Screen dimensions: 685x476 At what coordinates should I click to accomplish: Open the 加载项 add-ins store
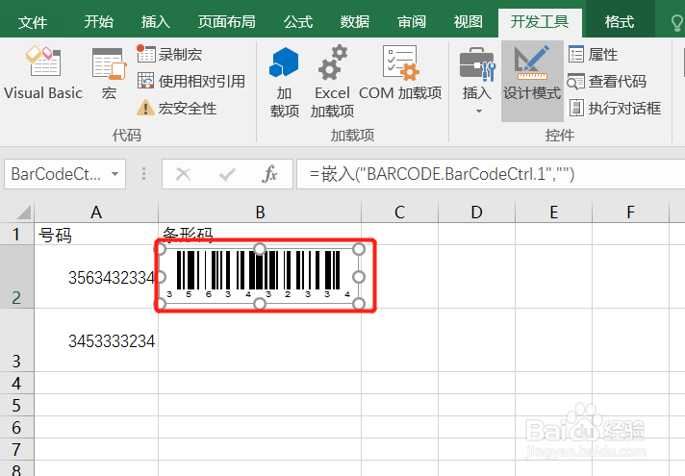tap(285, 82)
